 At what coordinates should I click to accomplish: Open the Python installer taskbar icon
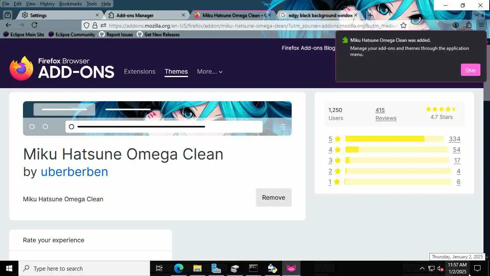tap(272, 268)
